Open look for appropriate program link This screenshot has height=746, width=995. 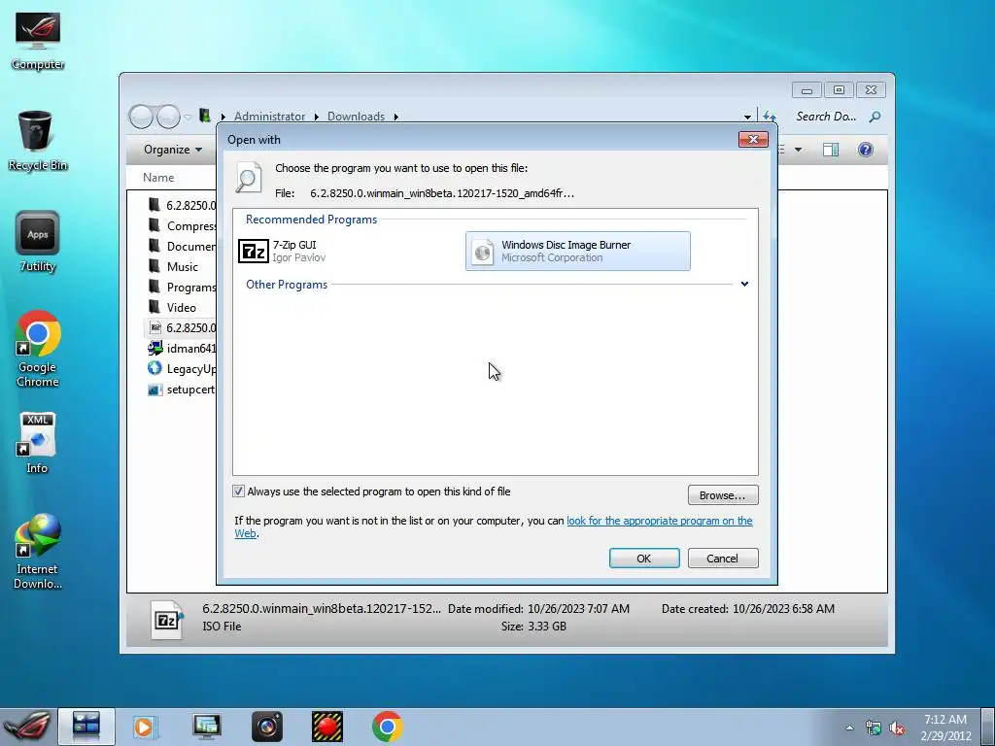(660, 521)
